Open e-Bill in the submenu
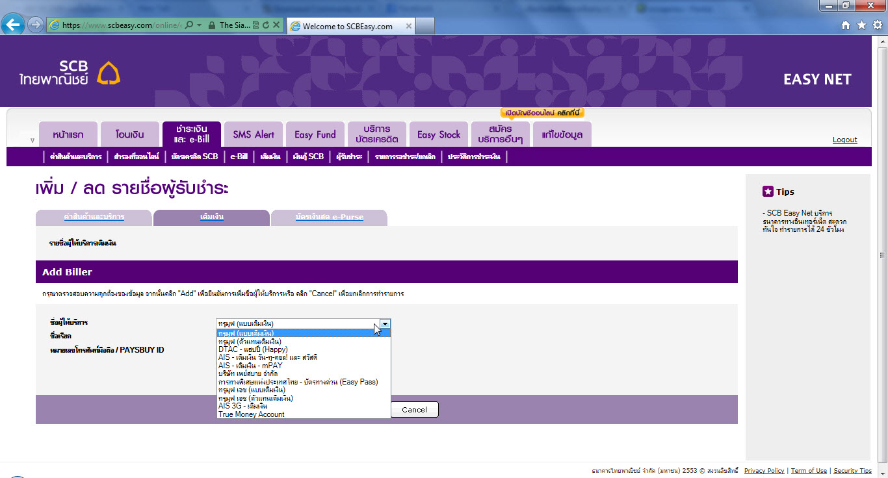 point(239,157)
